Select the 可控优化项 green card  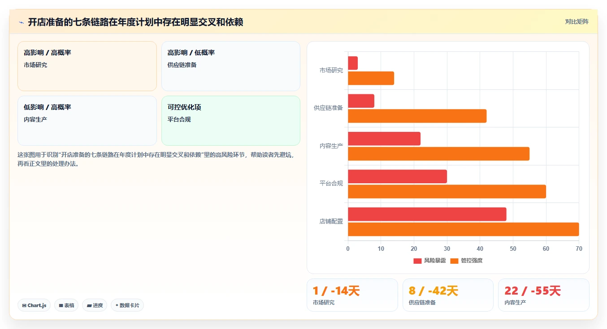[231, 121]
